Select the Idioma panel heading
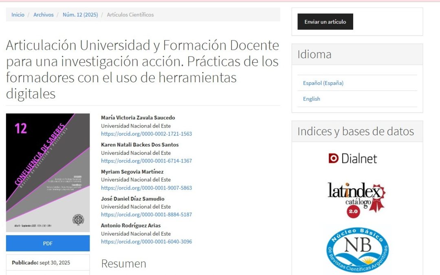The width and height of the screenshot is (440, 275). pos(314,55)
